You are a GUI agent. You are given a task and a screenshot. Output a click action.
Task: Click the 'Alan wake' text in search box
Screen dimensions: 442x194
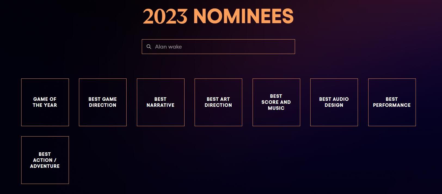(x=168, y=47)
